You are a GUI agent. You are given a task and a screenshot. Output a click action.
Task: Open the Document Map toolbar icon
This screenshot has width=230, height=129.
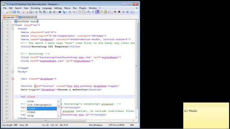point(105,12)
